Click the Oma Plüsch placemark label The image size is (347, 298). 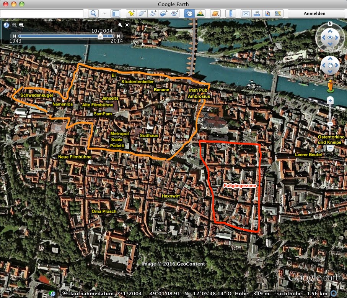(x=104, y=211)
